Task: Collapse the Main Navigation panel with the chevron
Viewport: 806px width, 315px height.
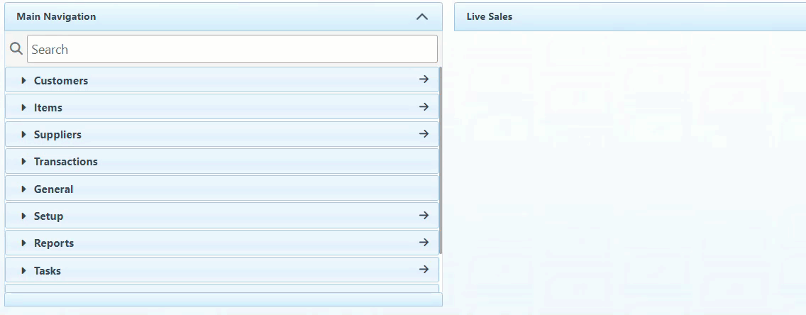Action: pyautogui.click(x=422, y=16)
